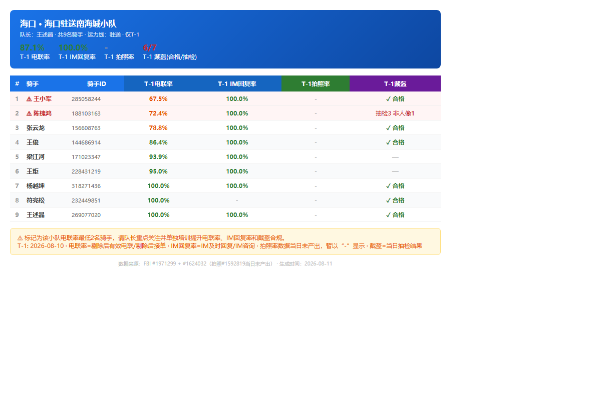Click the 抽检3 非人像1 helmet result
Screen dimensions: 601x400
click(x=395, y=113)
